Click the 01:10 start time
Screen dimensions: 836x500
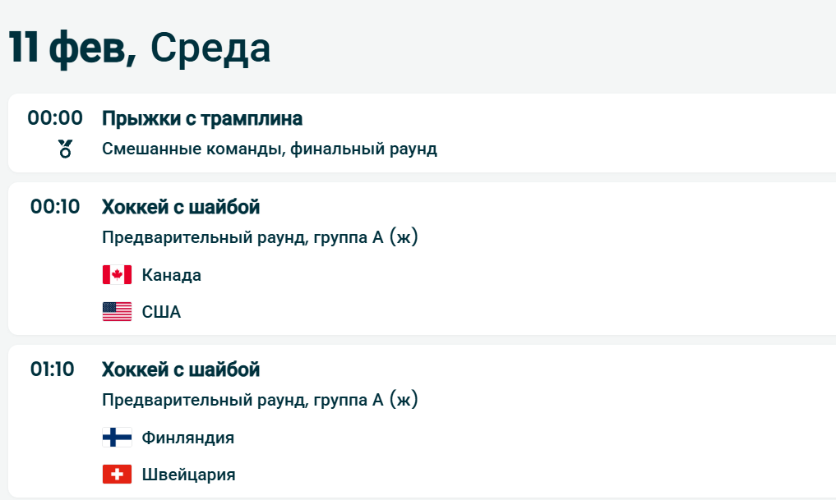(53, 369)
